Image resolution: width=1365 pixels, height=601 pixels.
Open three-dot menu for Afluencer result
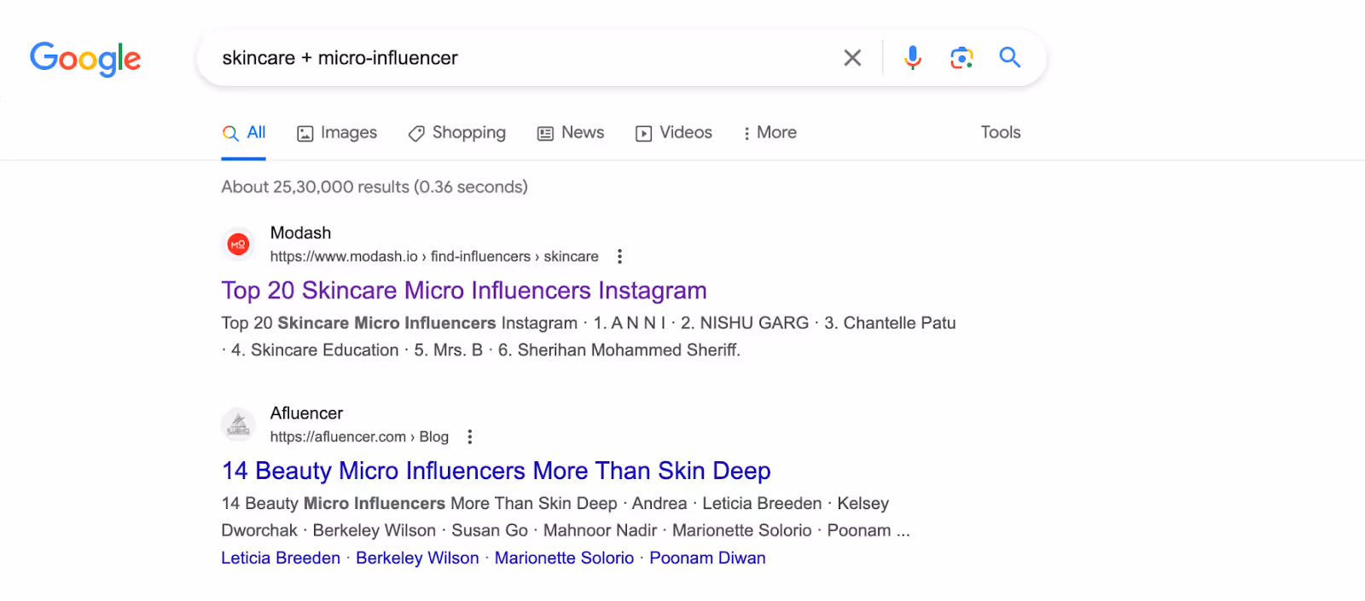point(469,436)
